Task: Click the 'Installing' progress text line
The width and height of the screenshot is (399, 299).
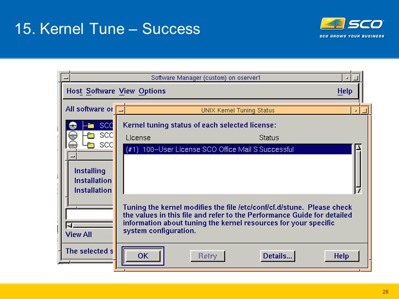Action: [x=90, y=171]
